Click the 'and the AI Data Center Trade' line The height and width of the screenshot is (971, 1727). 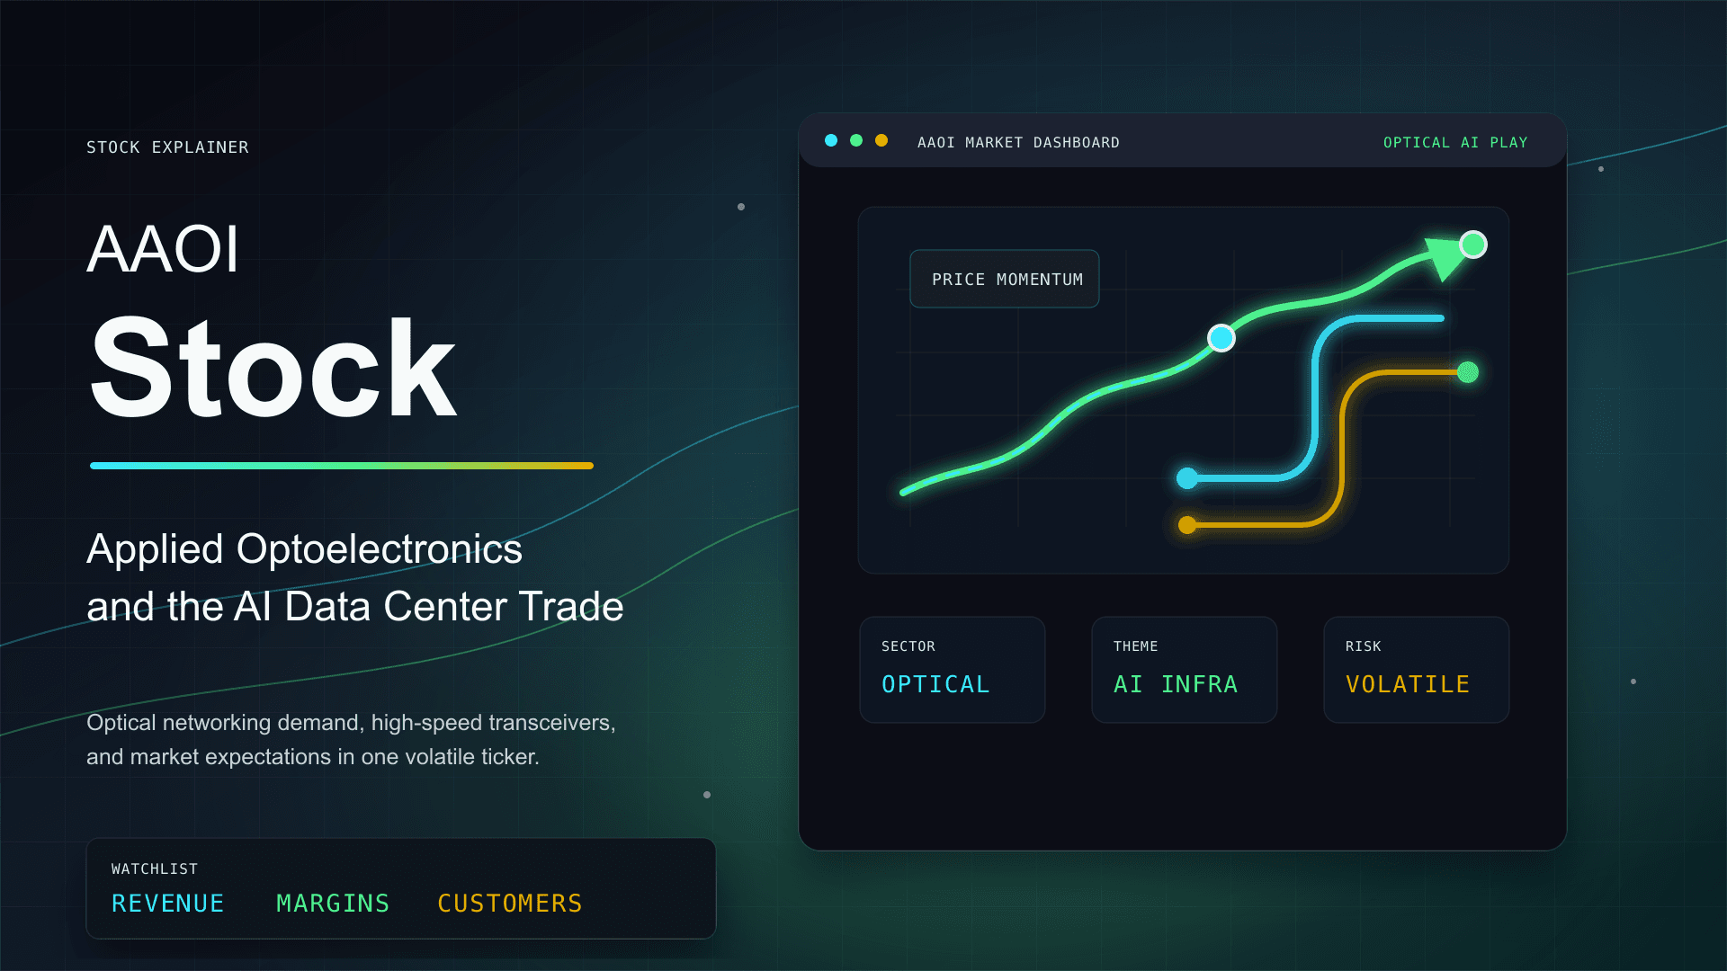[x=355, y=606]
